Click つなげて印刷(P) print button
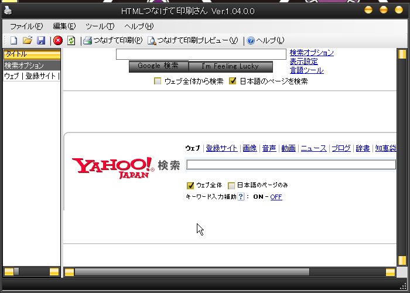Image resolution: width=410 pixels, height=293 pixels. (x=113, y=40)
